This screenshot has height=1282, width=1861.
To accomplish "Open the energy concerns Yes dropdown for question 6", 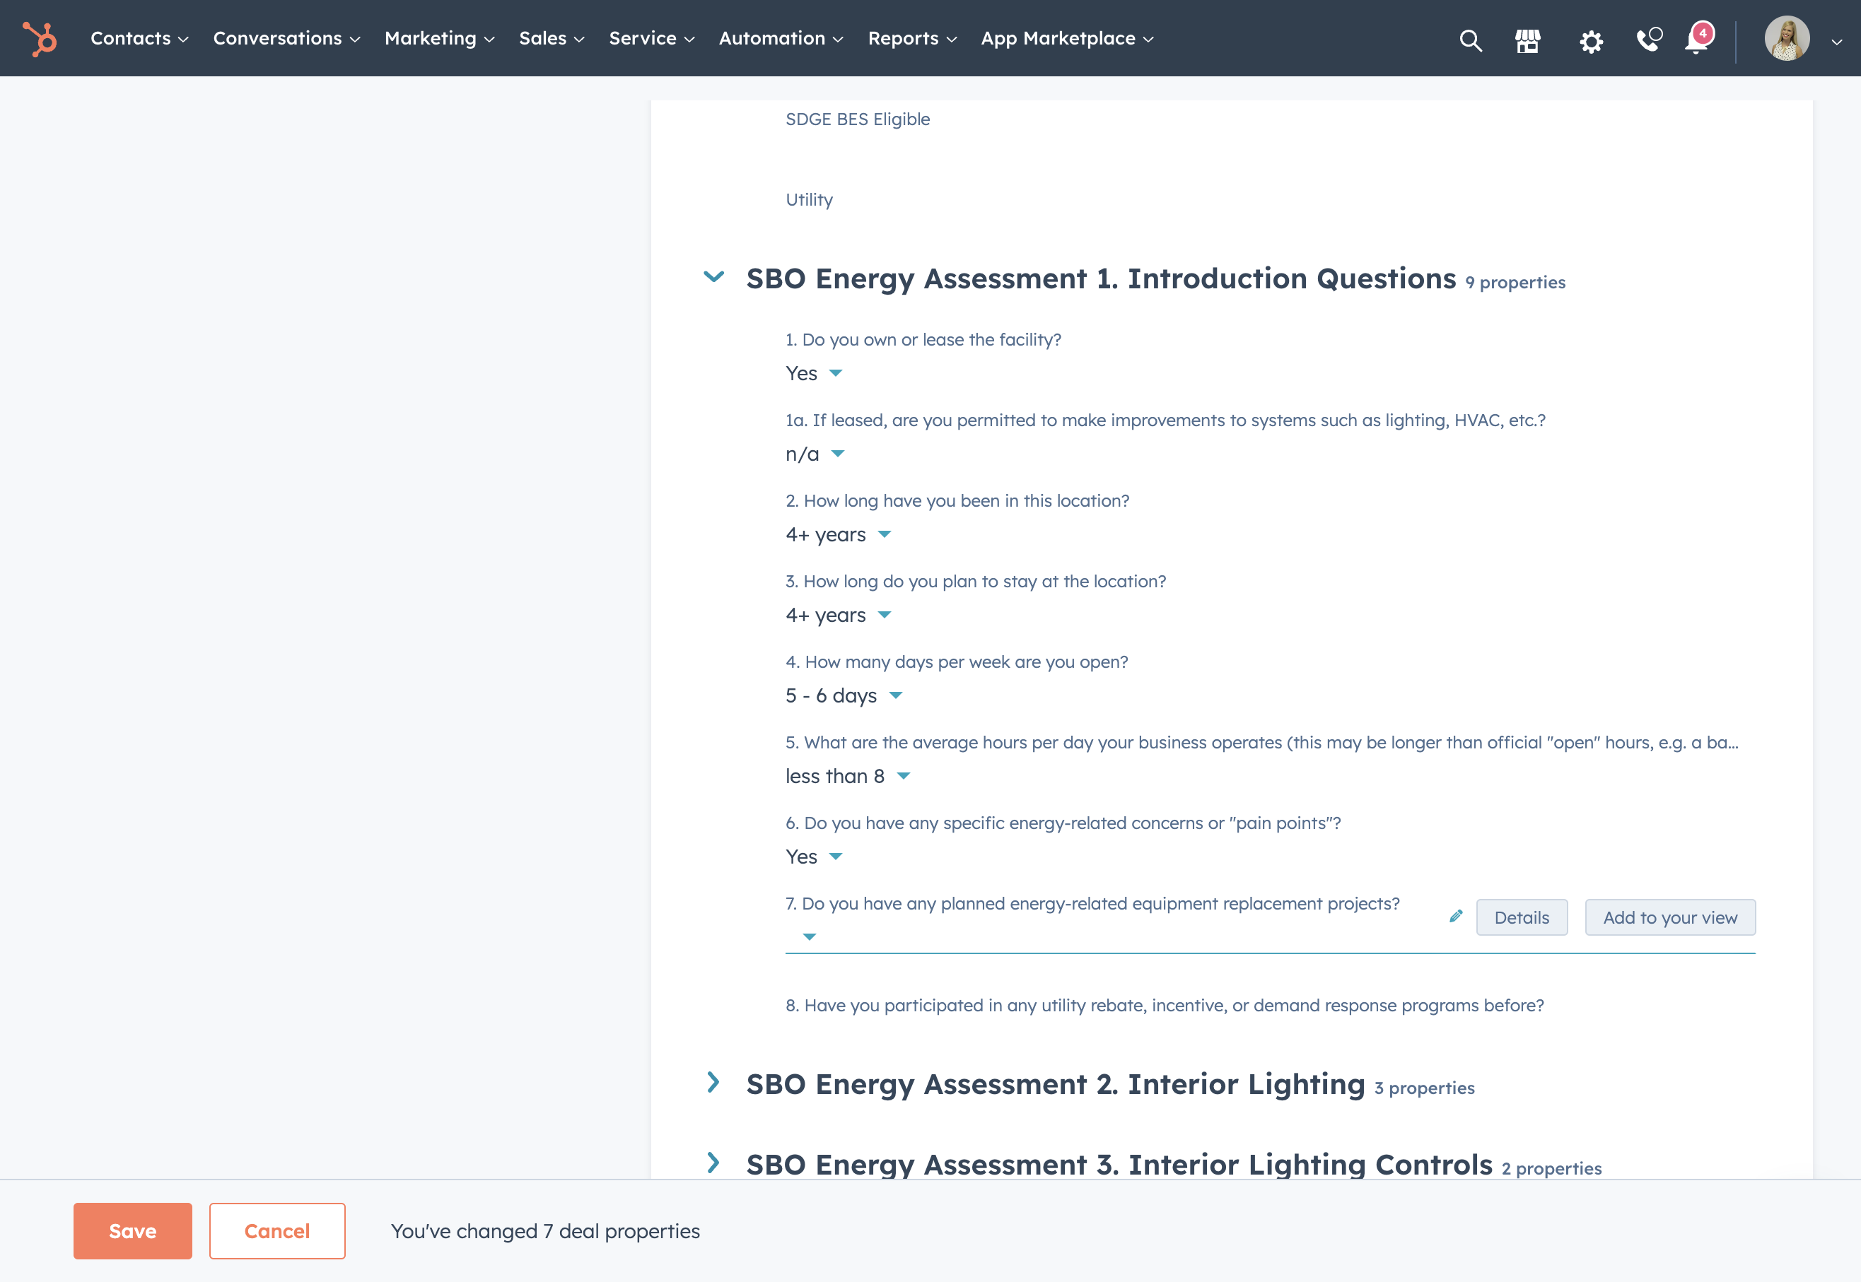I will click(814, 857).
